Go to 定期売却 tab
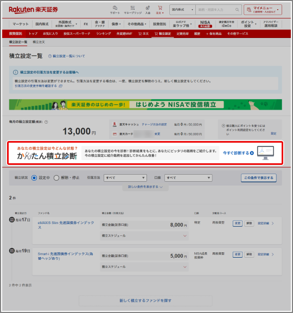The width and height of the screenshot is (293, 313). 182,34
